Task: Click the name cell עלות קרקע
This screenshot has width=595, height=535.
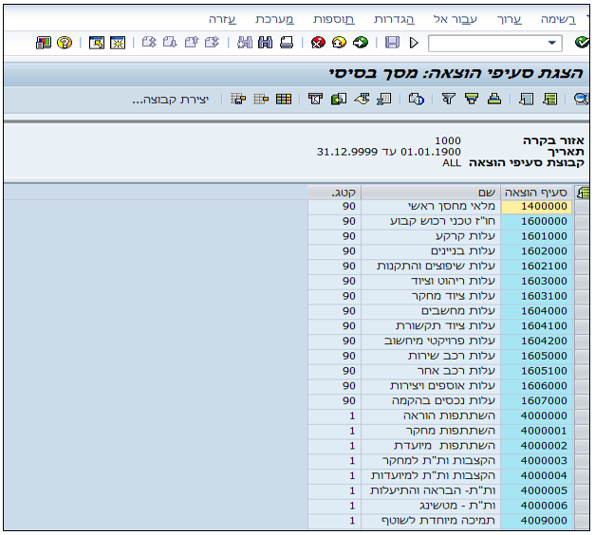Action: click(431, 236)
